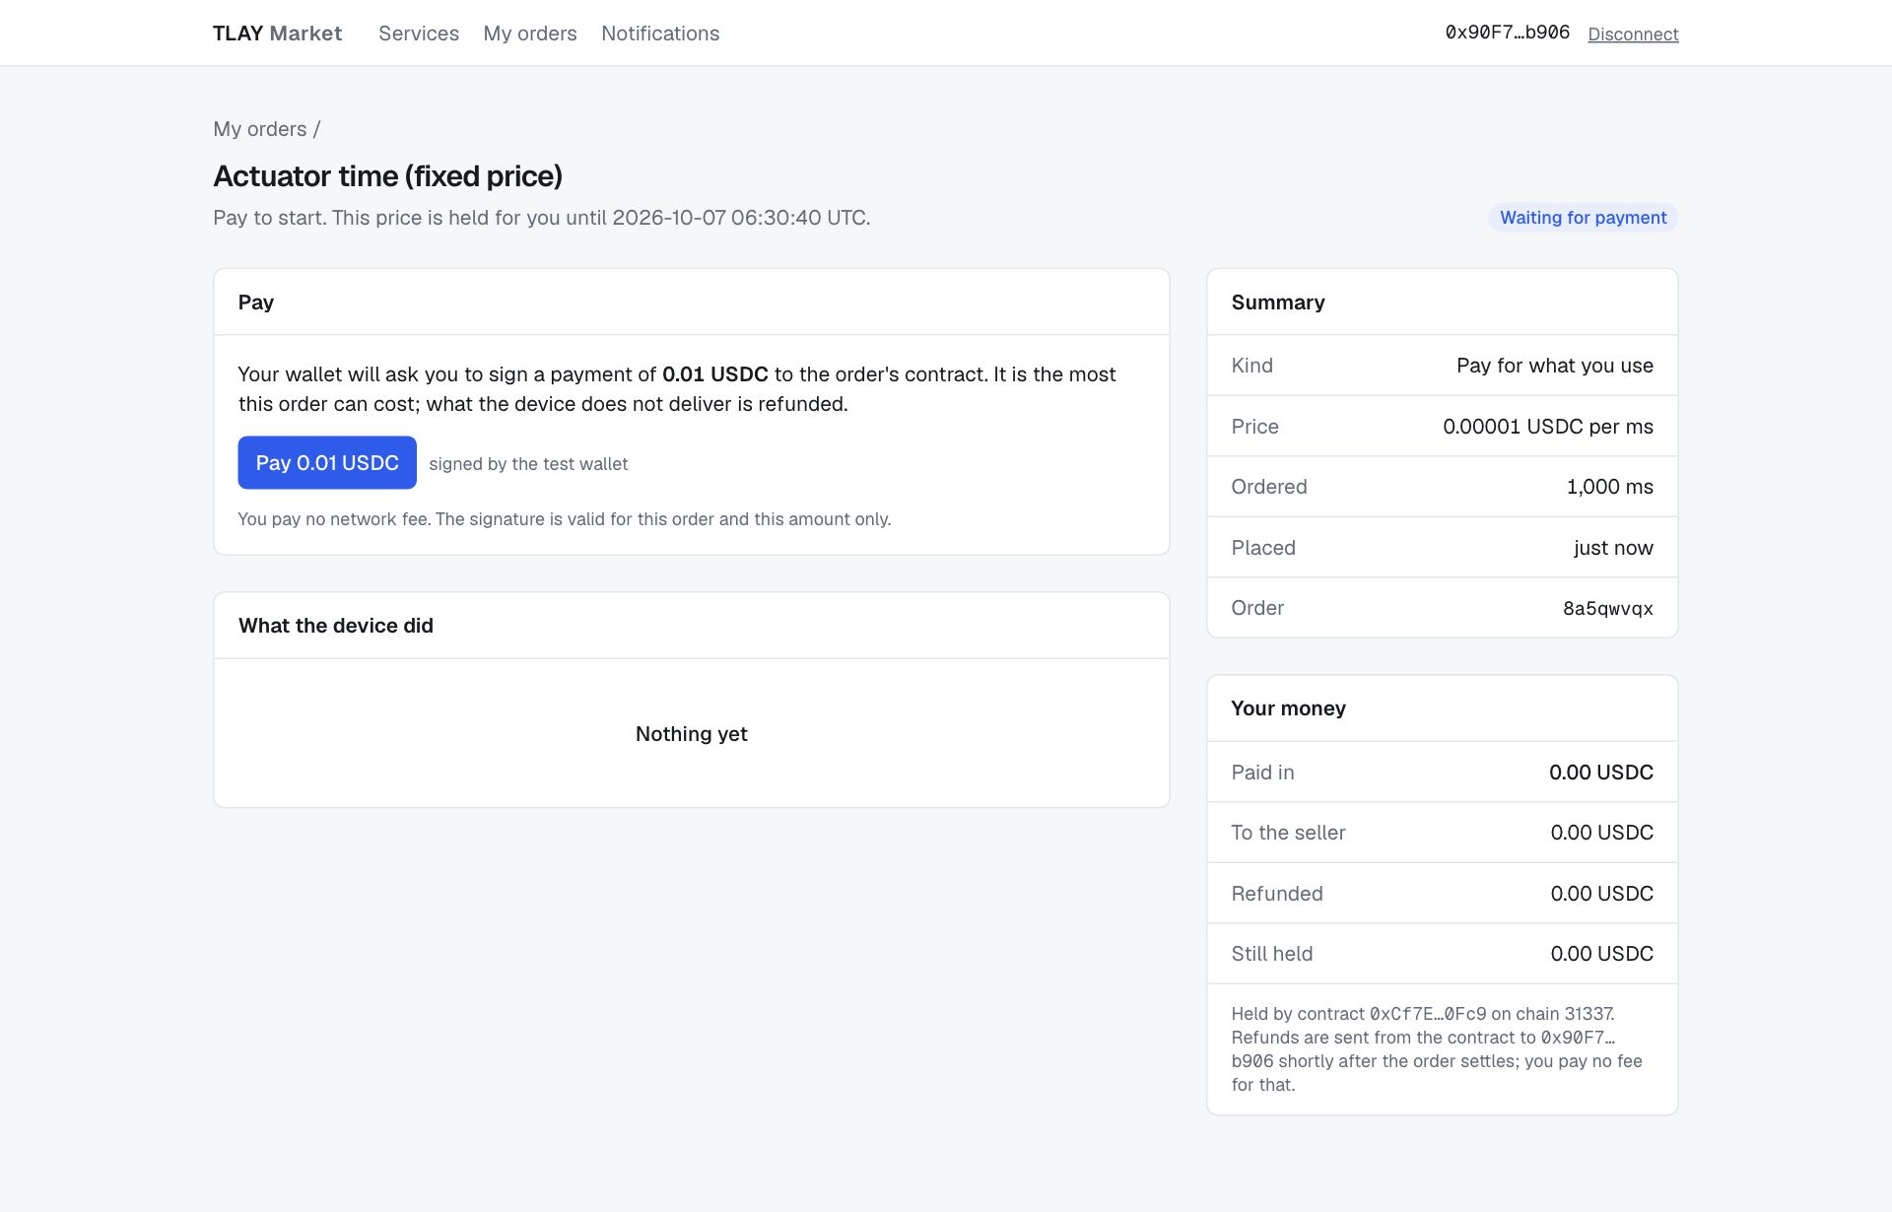This screenshot has width=1892, height=1212.
Task: Open My orders in the top navigation
Action: tap(530, 34)
